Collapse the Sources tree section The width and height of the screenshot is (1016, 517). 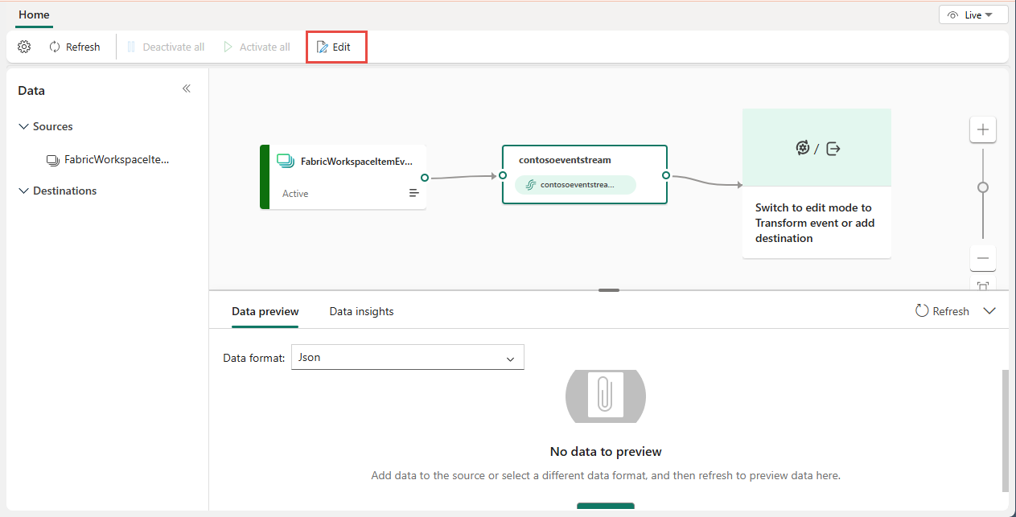(x=23, y=126)
